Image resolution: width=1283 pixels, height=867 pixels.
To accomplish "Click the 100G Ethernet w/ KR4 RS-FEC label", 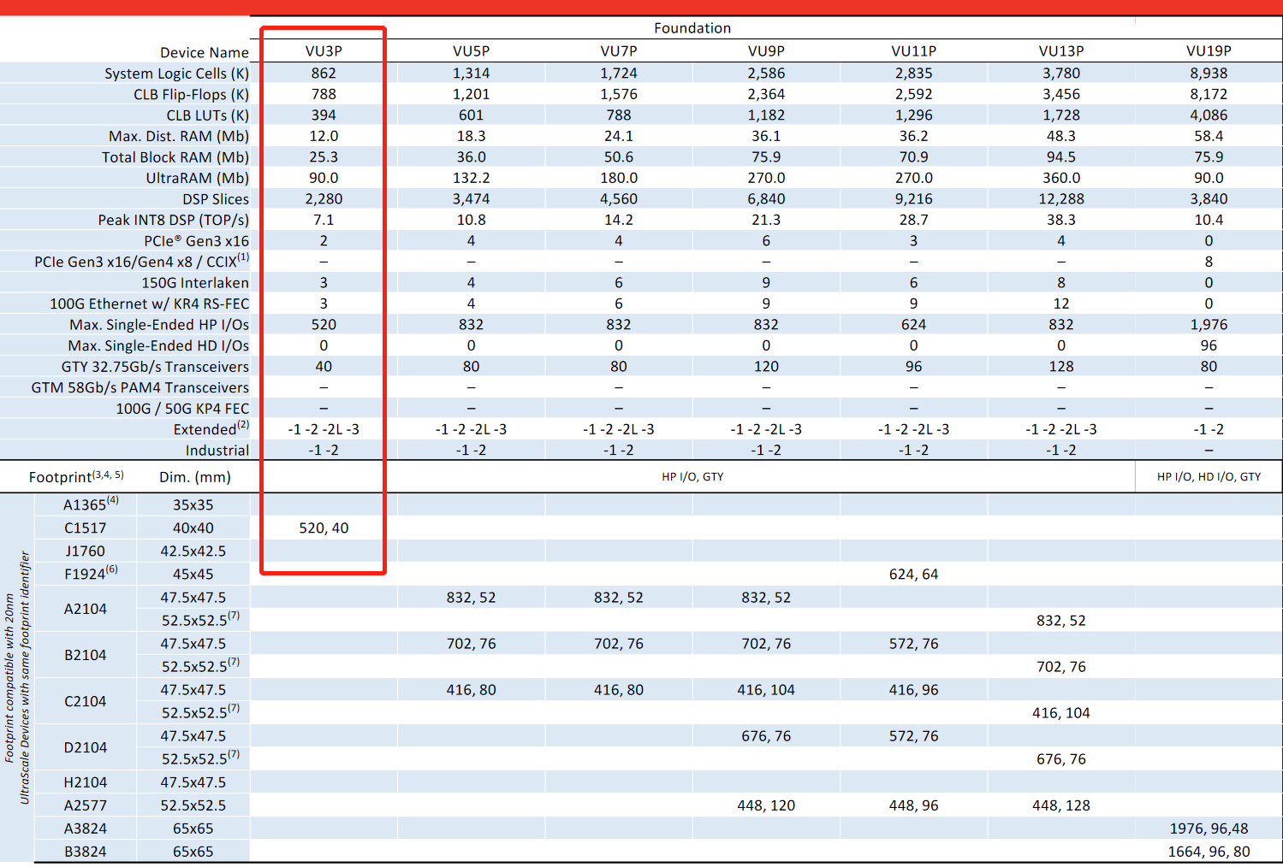I will [x=150, y=304].
